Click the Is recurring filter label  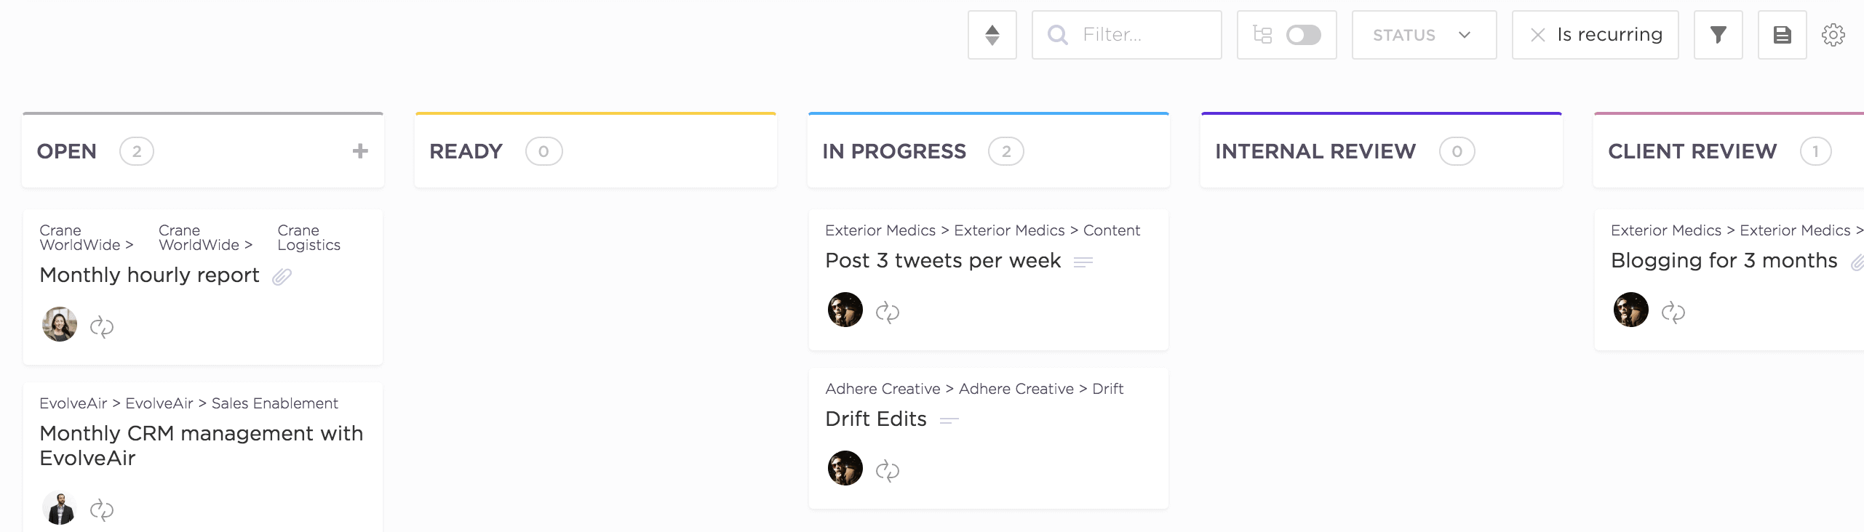coord(1609,35)
